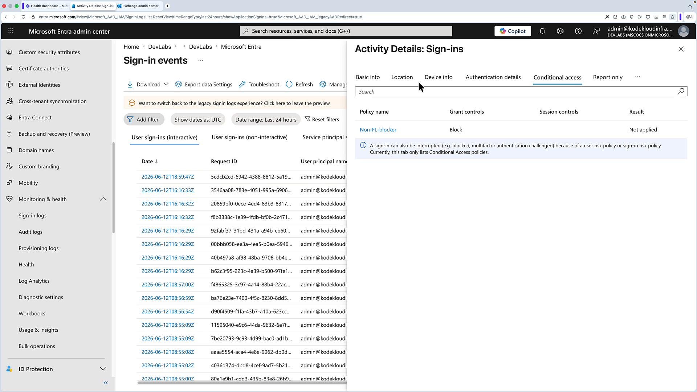Open the Show dates as: UTC filter
Image resolution: width=697 pixels, height=392 pixels.
coord(198,119)
